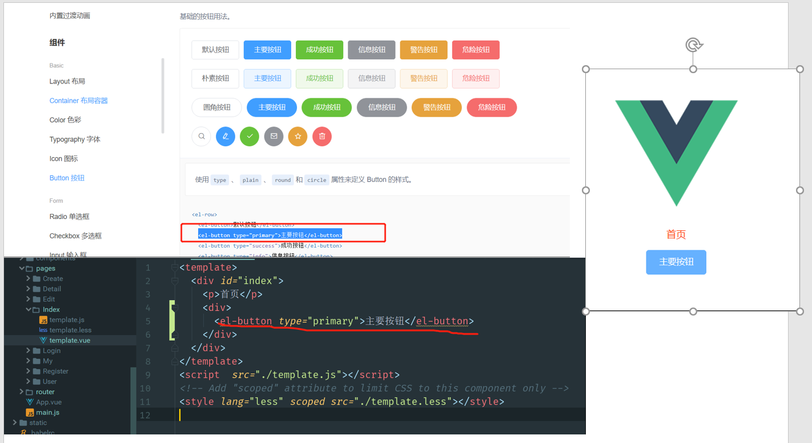
Task: Click the Vue icon next to App.vue
Action: (30, 402)
